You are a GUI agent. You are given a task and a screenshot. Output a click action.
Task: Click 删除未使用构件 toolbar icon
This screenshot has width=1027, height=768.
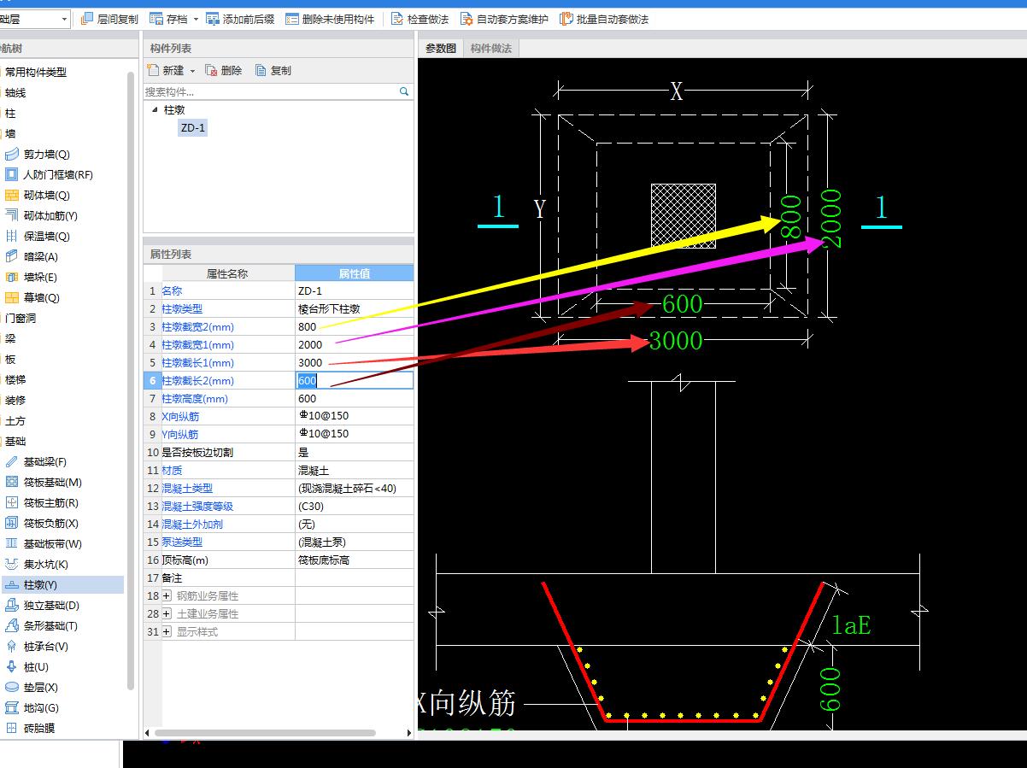pos(292,19)
